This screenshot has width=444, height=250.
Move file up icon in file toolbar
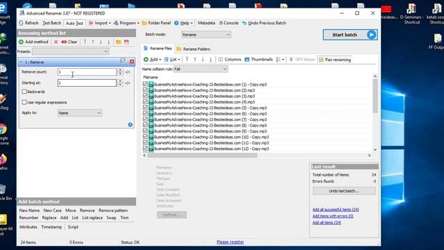pyautogui.click(x=195, y=60)
